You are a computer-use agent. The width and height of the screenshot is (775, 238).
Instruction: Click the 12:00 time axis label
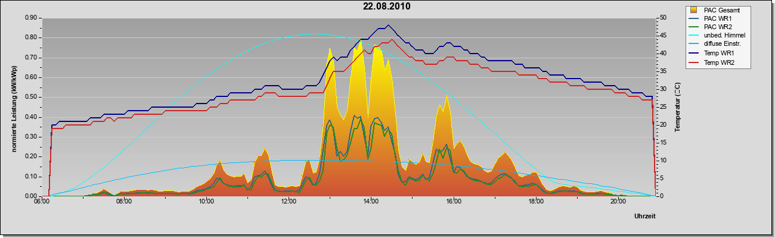point(289,202)
